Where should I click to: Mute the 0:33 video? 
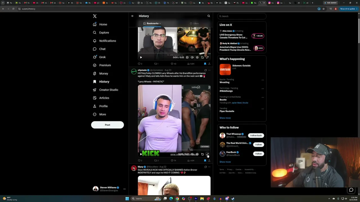[192, 58]
